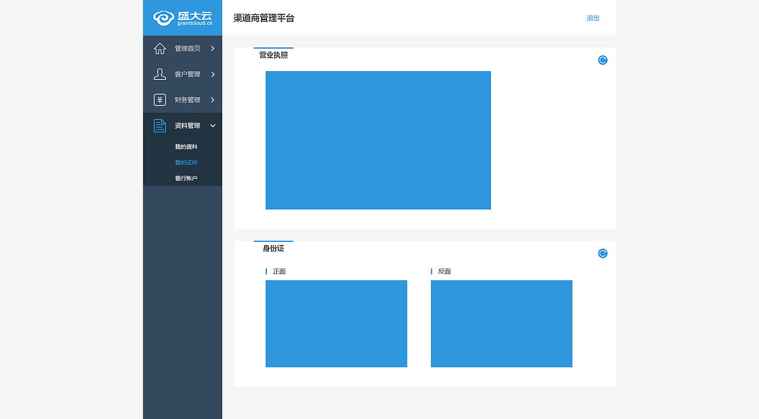Expand the 财务管理 menu chevron
759x419 pixels.
tap(212, 100)
